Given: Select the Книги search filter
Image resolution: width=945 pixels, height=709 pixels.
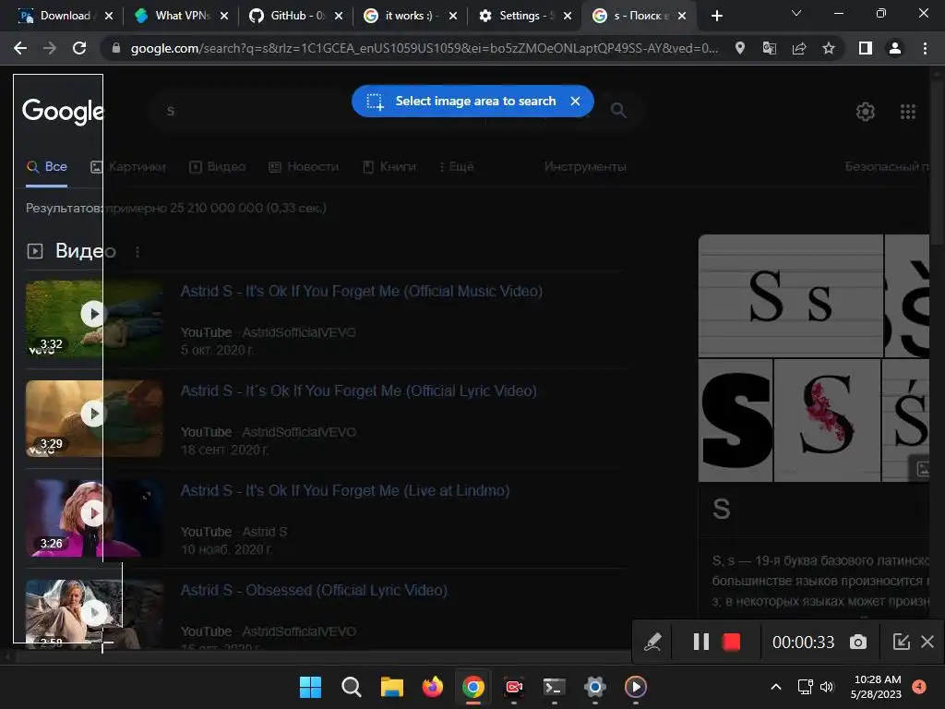Looking at the screenshot, I should [x=389, y=167].
